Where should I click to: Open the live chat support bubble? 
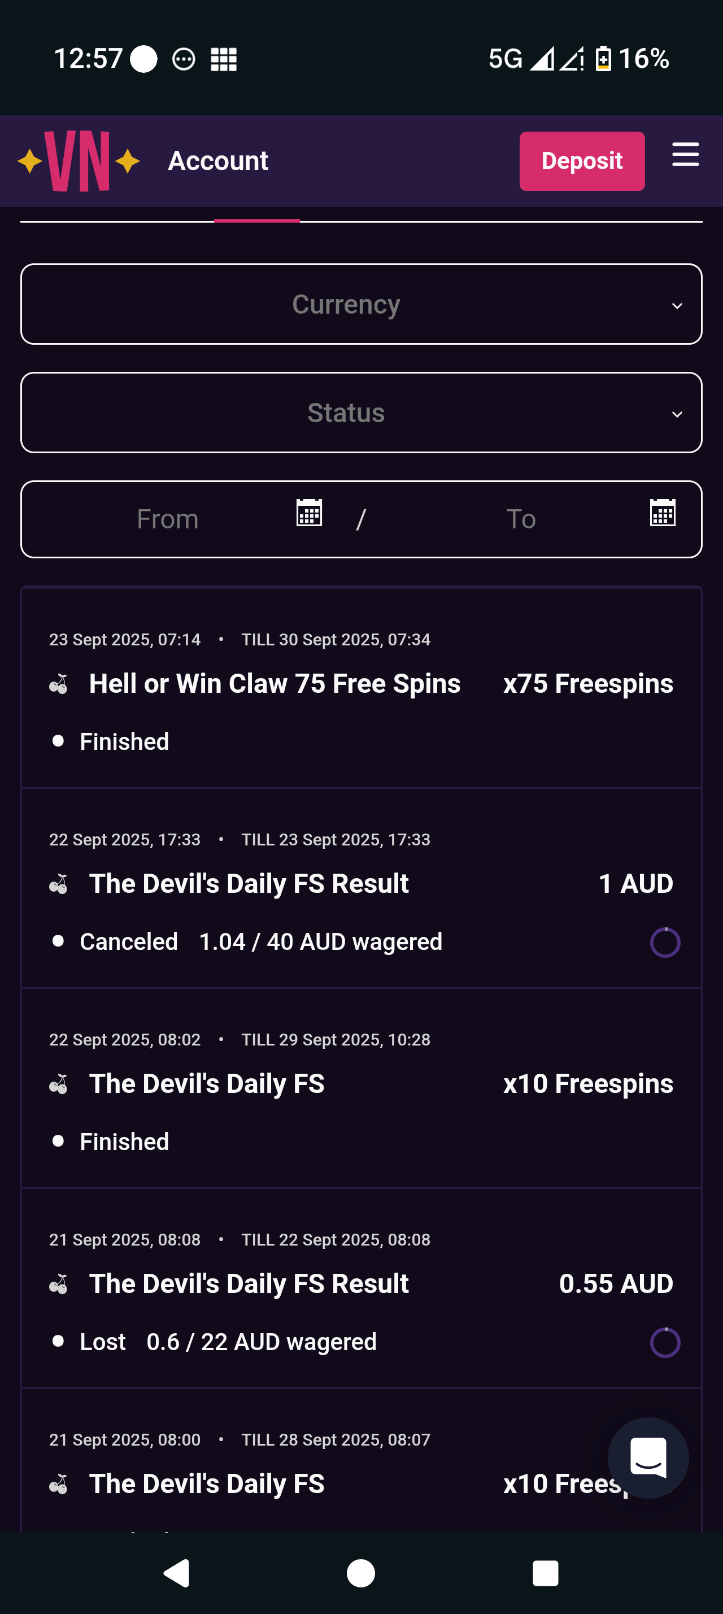coord(648,1457)
